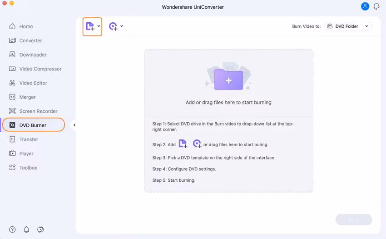Click the Converter sidebar icon

point(12,40)
